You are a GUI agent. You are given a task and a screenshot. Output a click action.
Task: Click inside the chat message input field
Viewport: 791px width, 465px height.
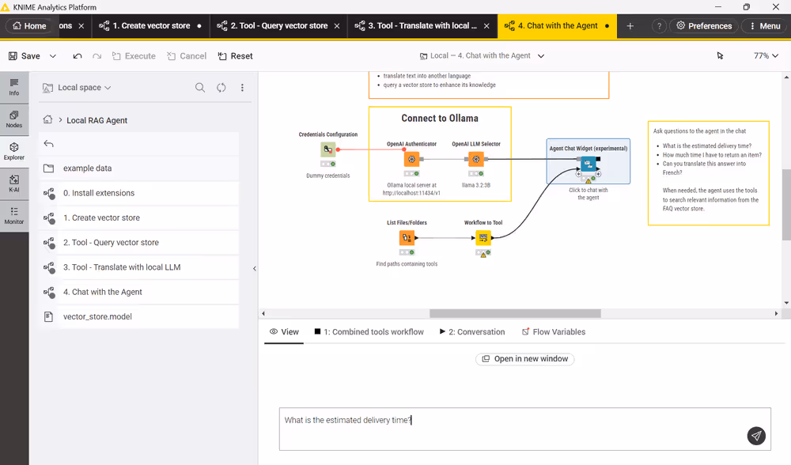point(506,428)
